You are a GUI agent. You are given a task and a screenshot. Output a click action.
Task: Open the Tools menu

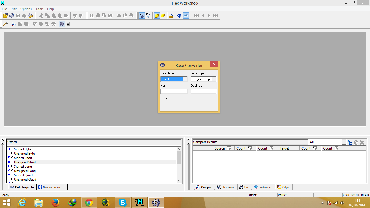click(40, 9)
